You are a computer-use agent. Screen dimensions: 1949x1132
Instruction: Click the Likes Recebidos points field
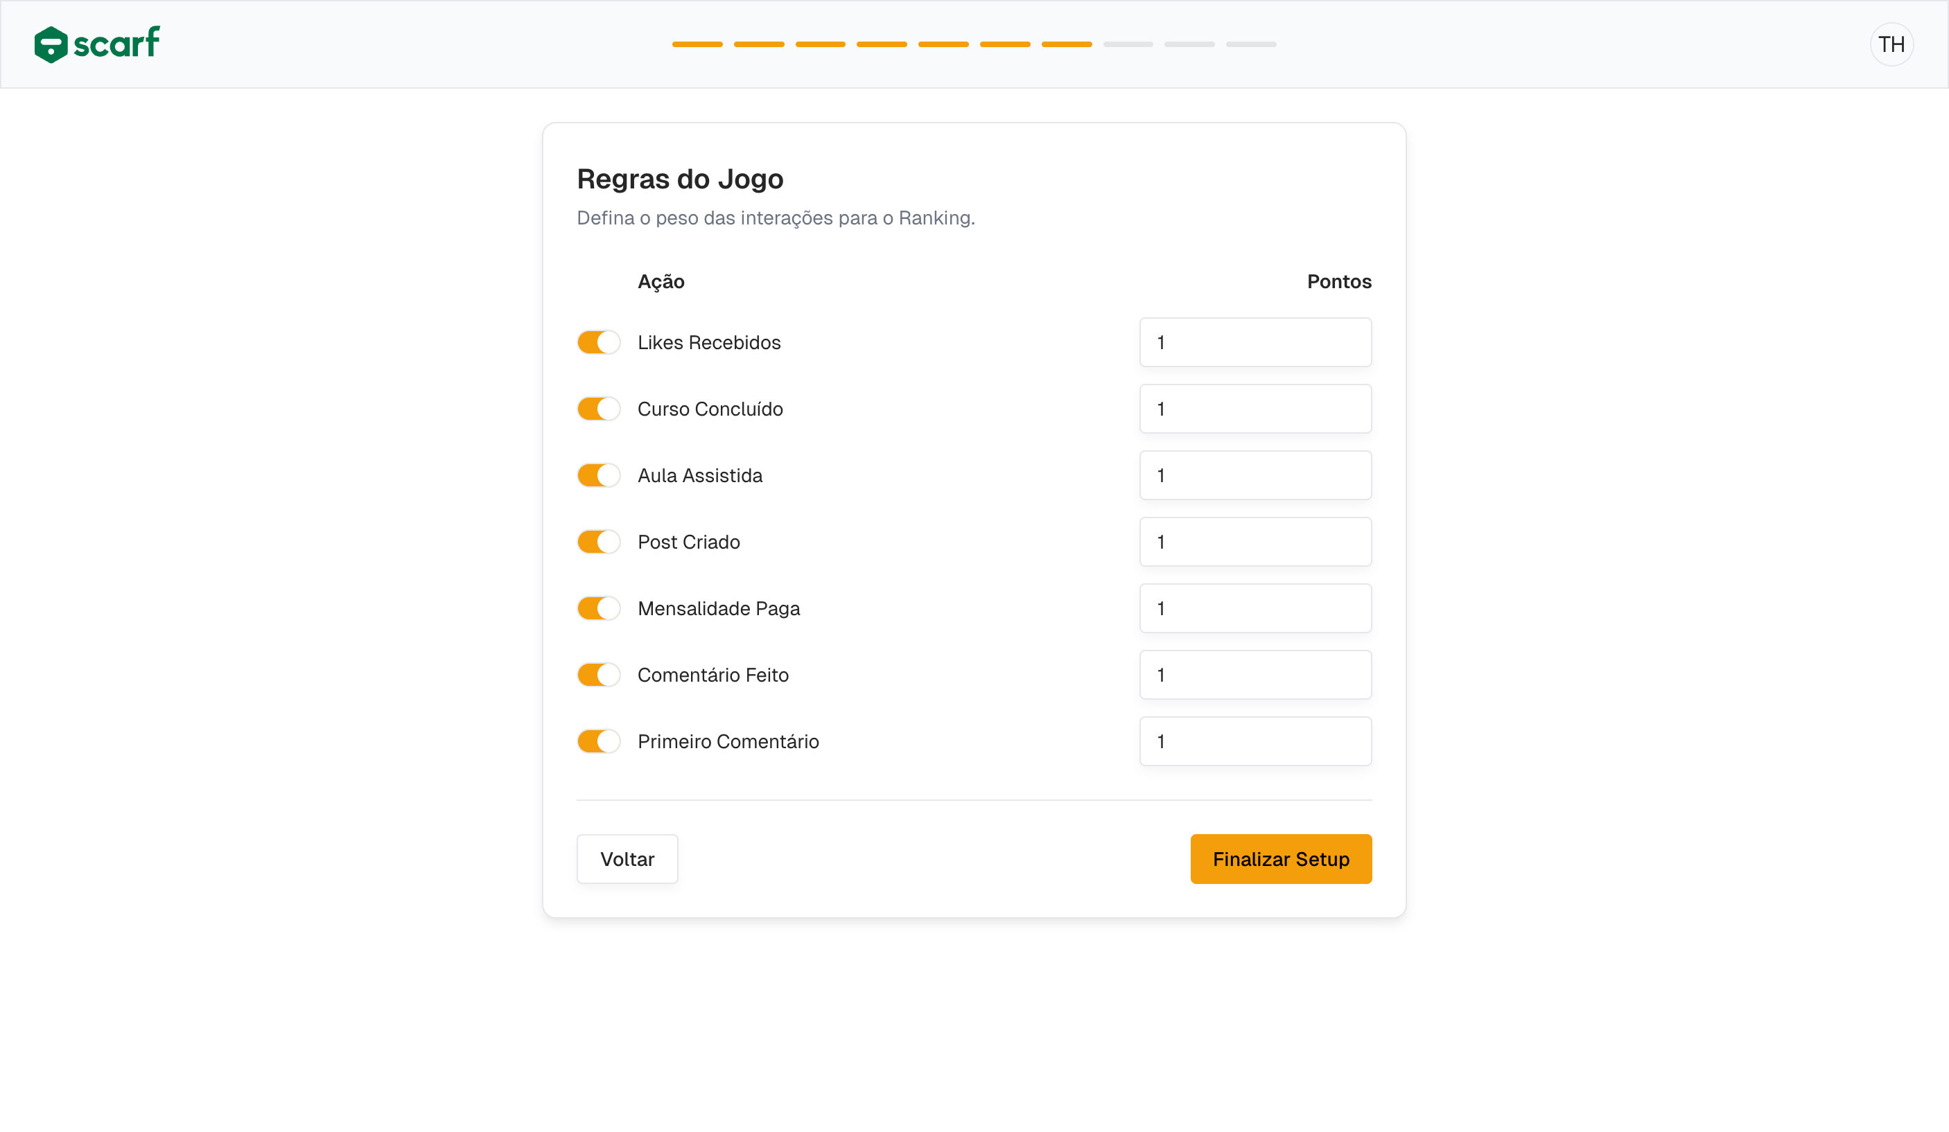point(1255,342)
